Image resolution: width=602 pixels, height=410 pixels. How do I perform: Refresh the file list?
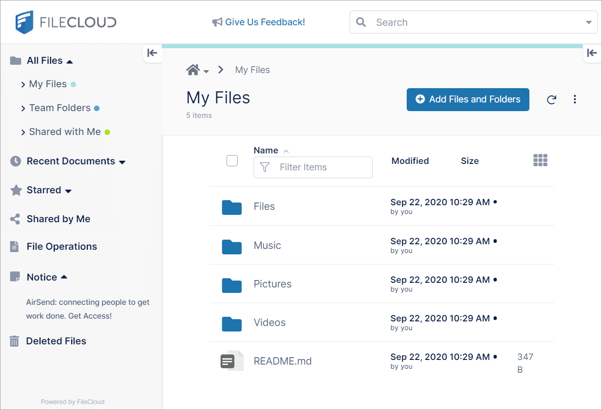[x=551, y=100]
